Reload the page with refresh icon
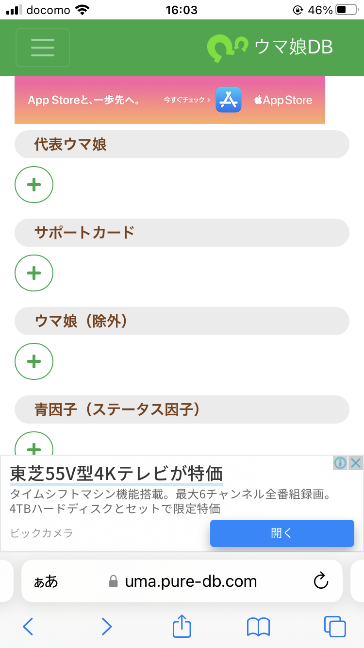 pyautogui.click(x=321, y=581)
